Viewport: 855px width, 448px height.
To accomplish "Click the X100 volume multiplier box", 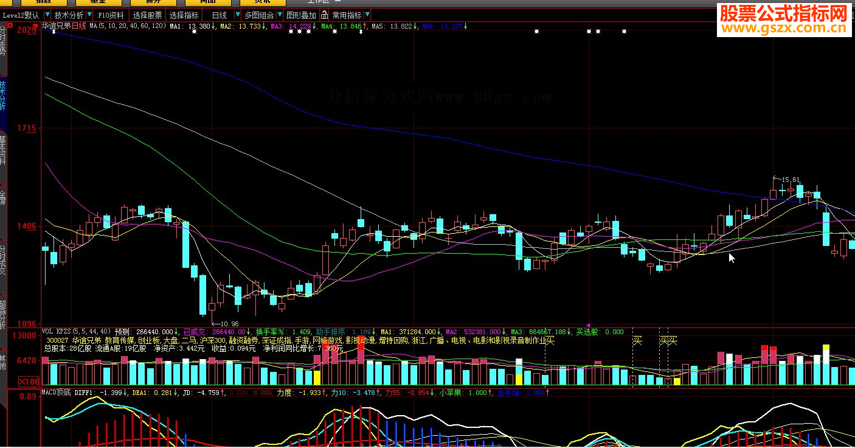I will (29, 381).
